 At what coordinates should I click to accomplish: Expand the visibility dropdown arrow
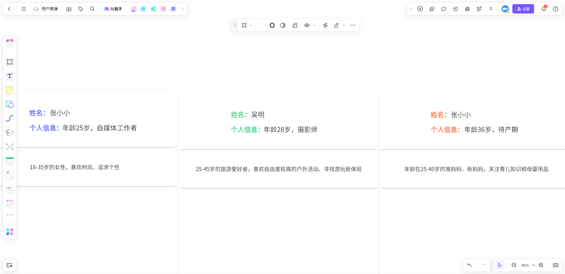click(315, 25)
